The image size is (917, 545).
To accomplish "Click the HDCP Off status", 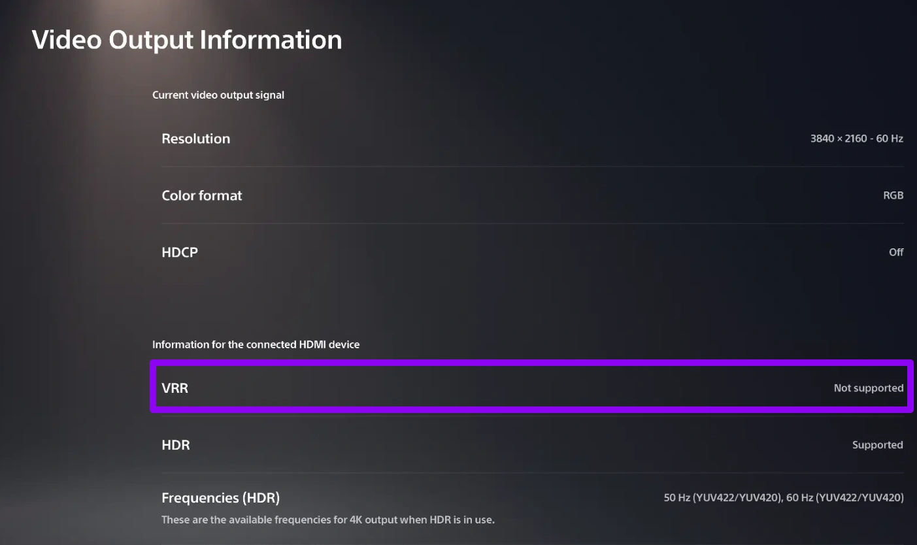I will (x=895, y=252).
